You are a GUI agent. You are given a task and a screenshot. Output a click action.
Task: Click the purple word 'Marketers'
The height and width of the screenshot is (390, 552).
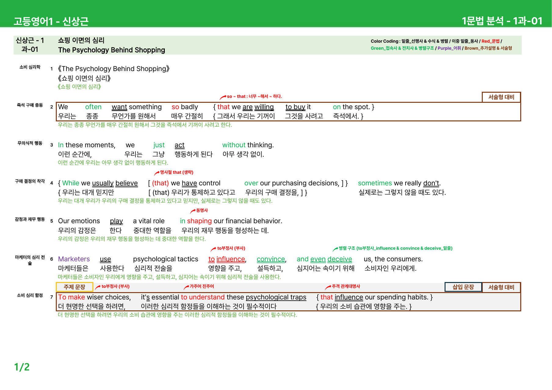[74, 259]
